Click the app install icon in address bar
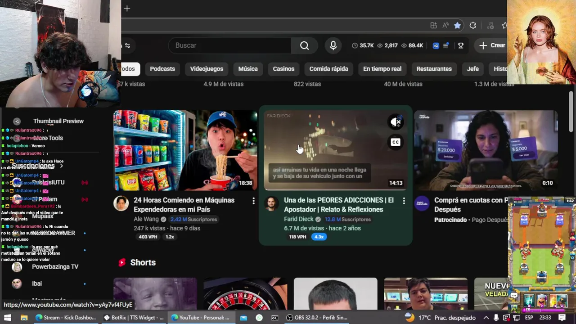 [433, 26]
